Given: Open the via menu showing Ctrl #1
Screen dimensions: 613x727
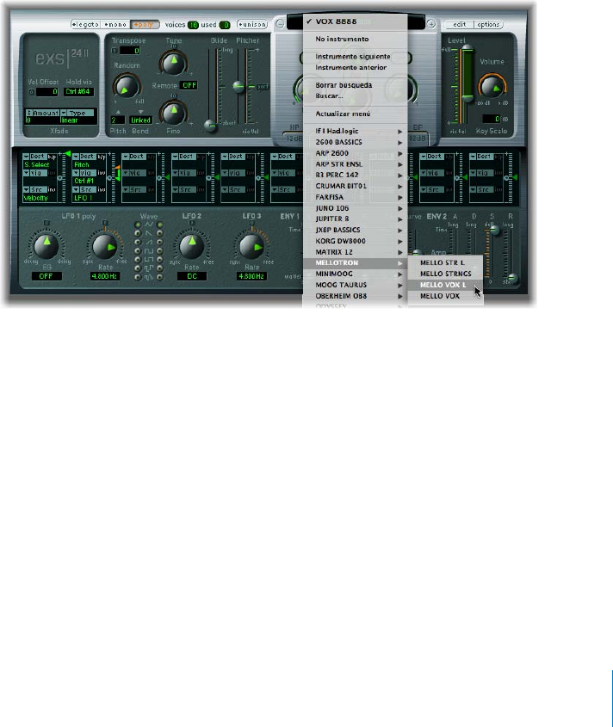Looking at the screenshot, I should 85,173.
